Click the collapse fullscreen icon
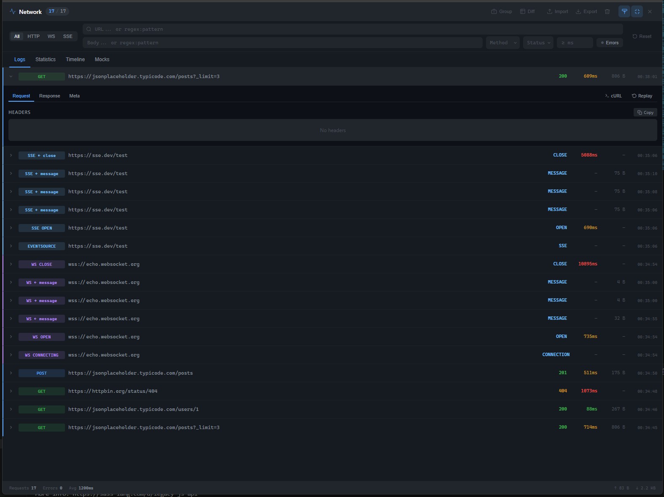 pyautogui.click(x=637, y=12)
